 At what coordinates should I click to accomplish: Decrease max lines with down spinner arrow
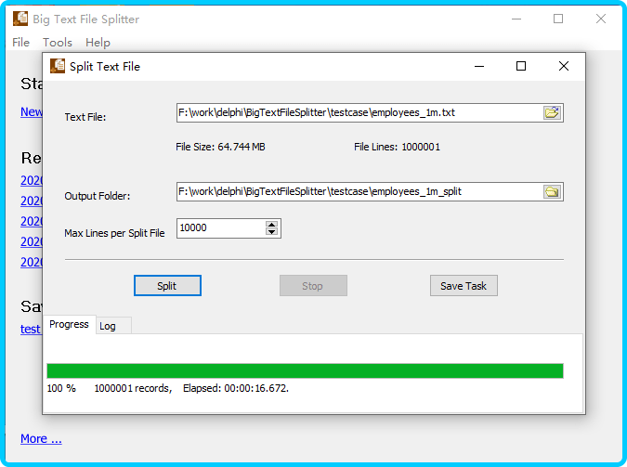[x=271, y=232]
